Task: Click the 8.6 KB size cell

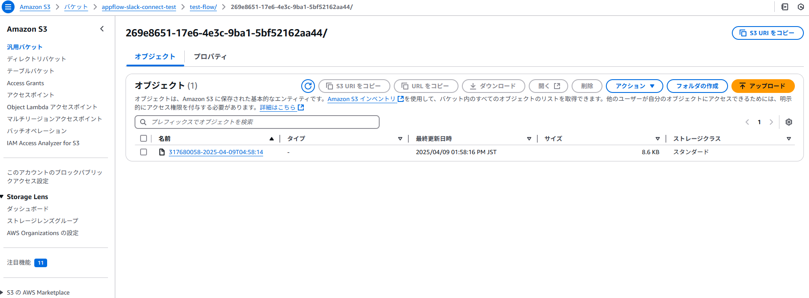Action: pos(650,152)
